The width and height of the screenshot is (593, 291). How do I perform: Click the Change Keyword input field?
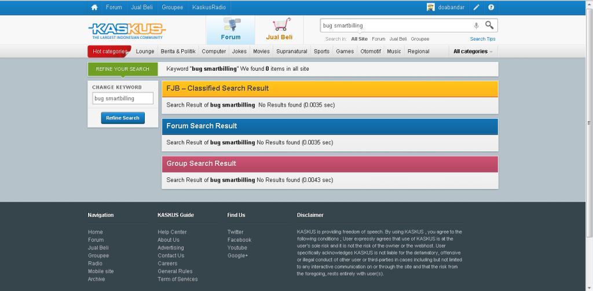123,99
